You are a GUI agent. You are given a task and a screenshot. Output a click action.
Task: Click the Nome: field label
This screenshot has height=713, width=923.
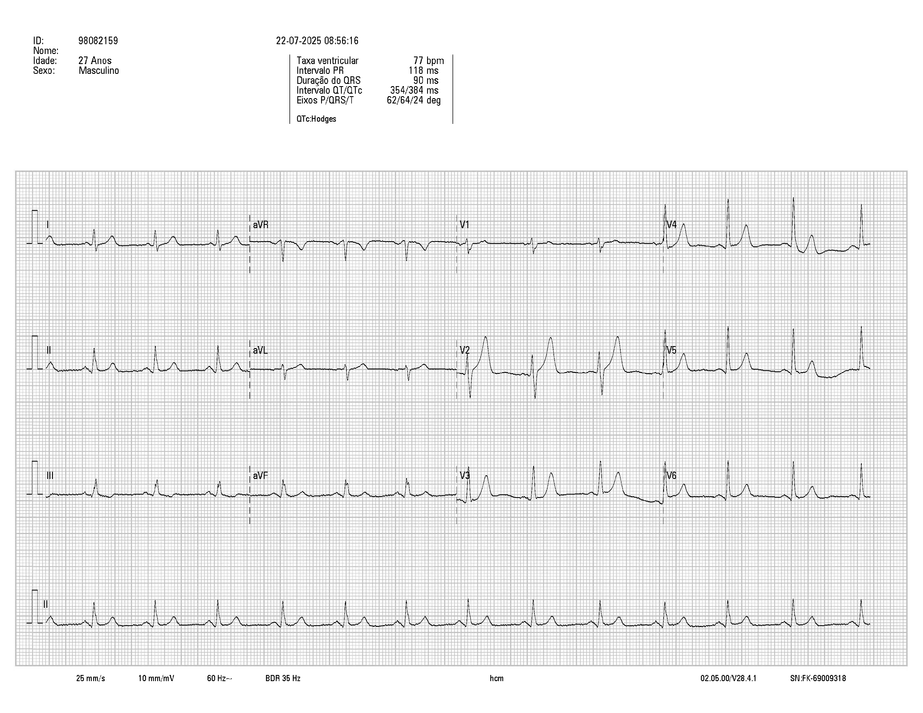coord(46,51)
